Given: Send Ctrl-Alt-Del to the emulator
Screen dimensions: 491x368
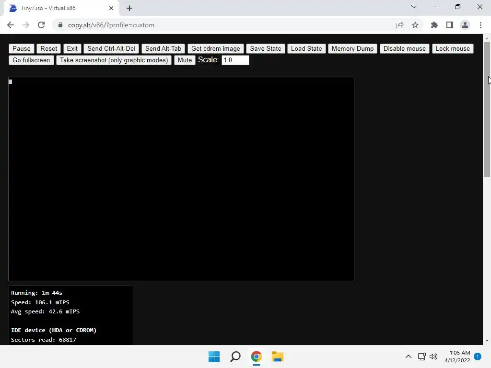Looking at the screenshot, I should click(111, 48).
